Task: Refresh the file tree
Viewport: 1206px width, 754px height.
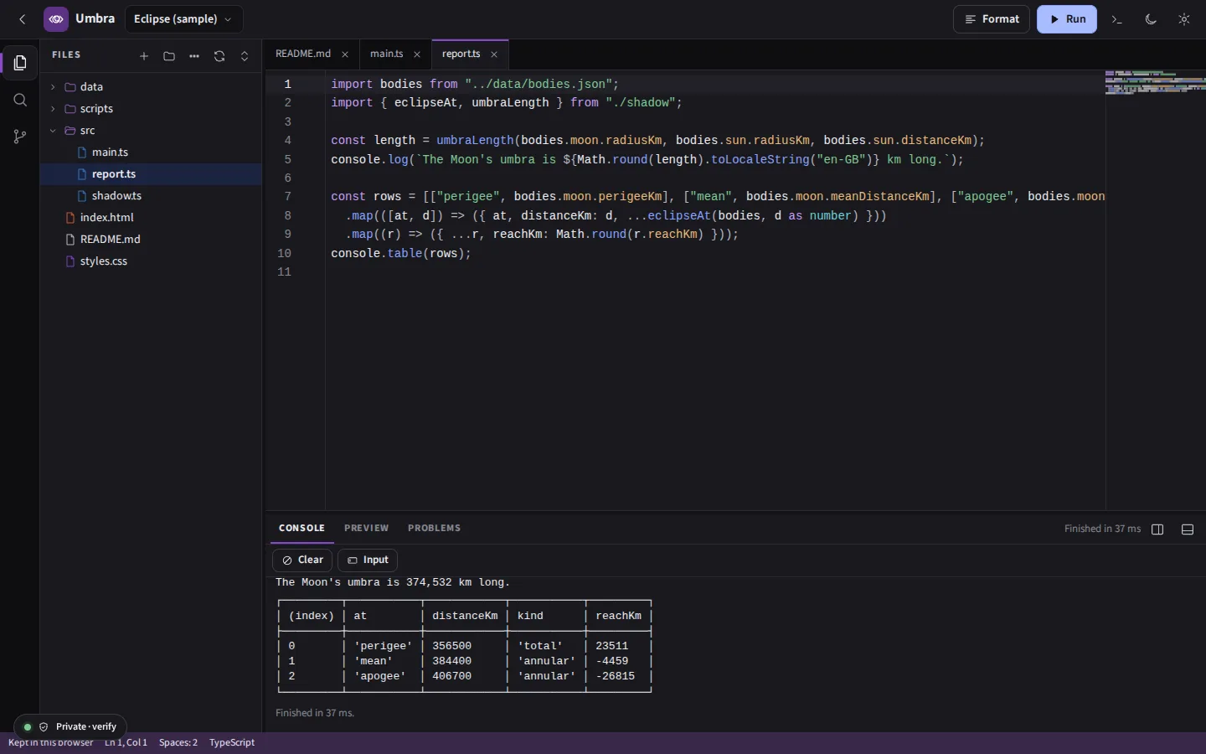Action: [x=219, y=56]
